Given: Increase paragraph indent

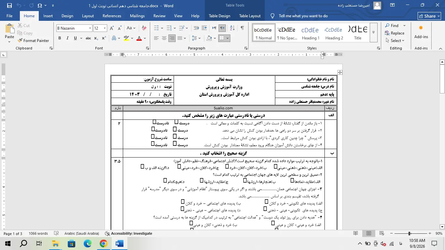Looking at the screenshot, I should click(x=205, y=28).
